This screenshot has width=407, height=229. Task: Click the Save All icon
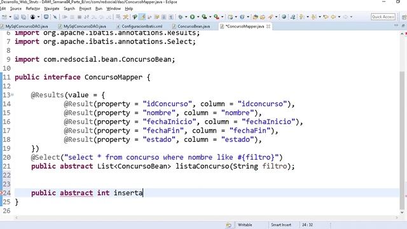(x=24, y=17)
